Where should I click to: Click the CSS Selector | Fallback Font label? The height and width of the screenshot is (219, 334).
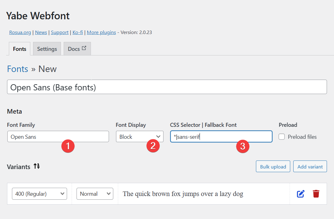click(x=203, y=125)
